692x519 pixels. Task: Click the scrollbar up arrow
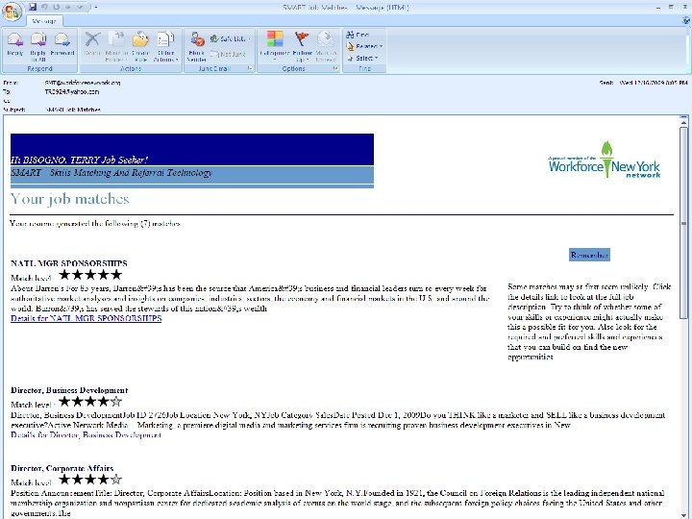[x=683, y=121]
